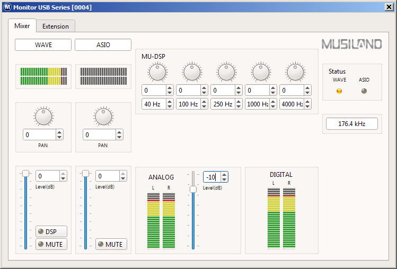
Task: Click the 250 Hz EQ gain knob
Action: 226,72
